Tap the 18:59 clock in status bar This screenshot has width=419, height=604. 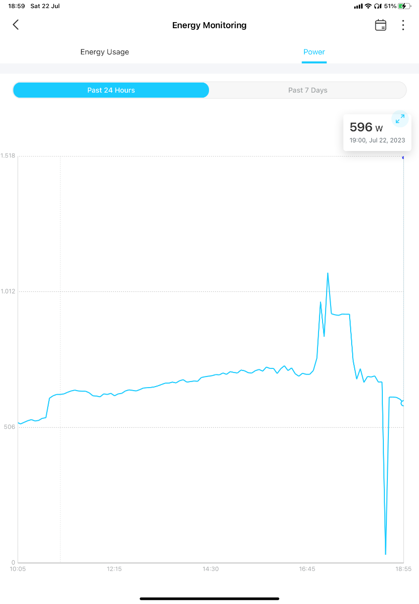(x=17, y=6)
